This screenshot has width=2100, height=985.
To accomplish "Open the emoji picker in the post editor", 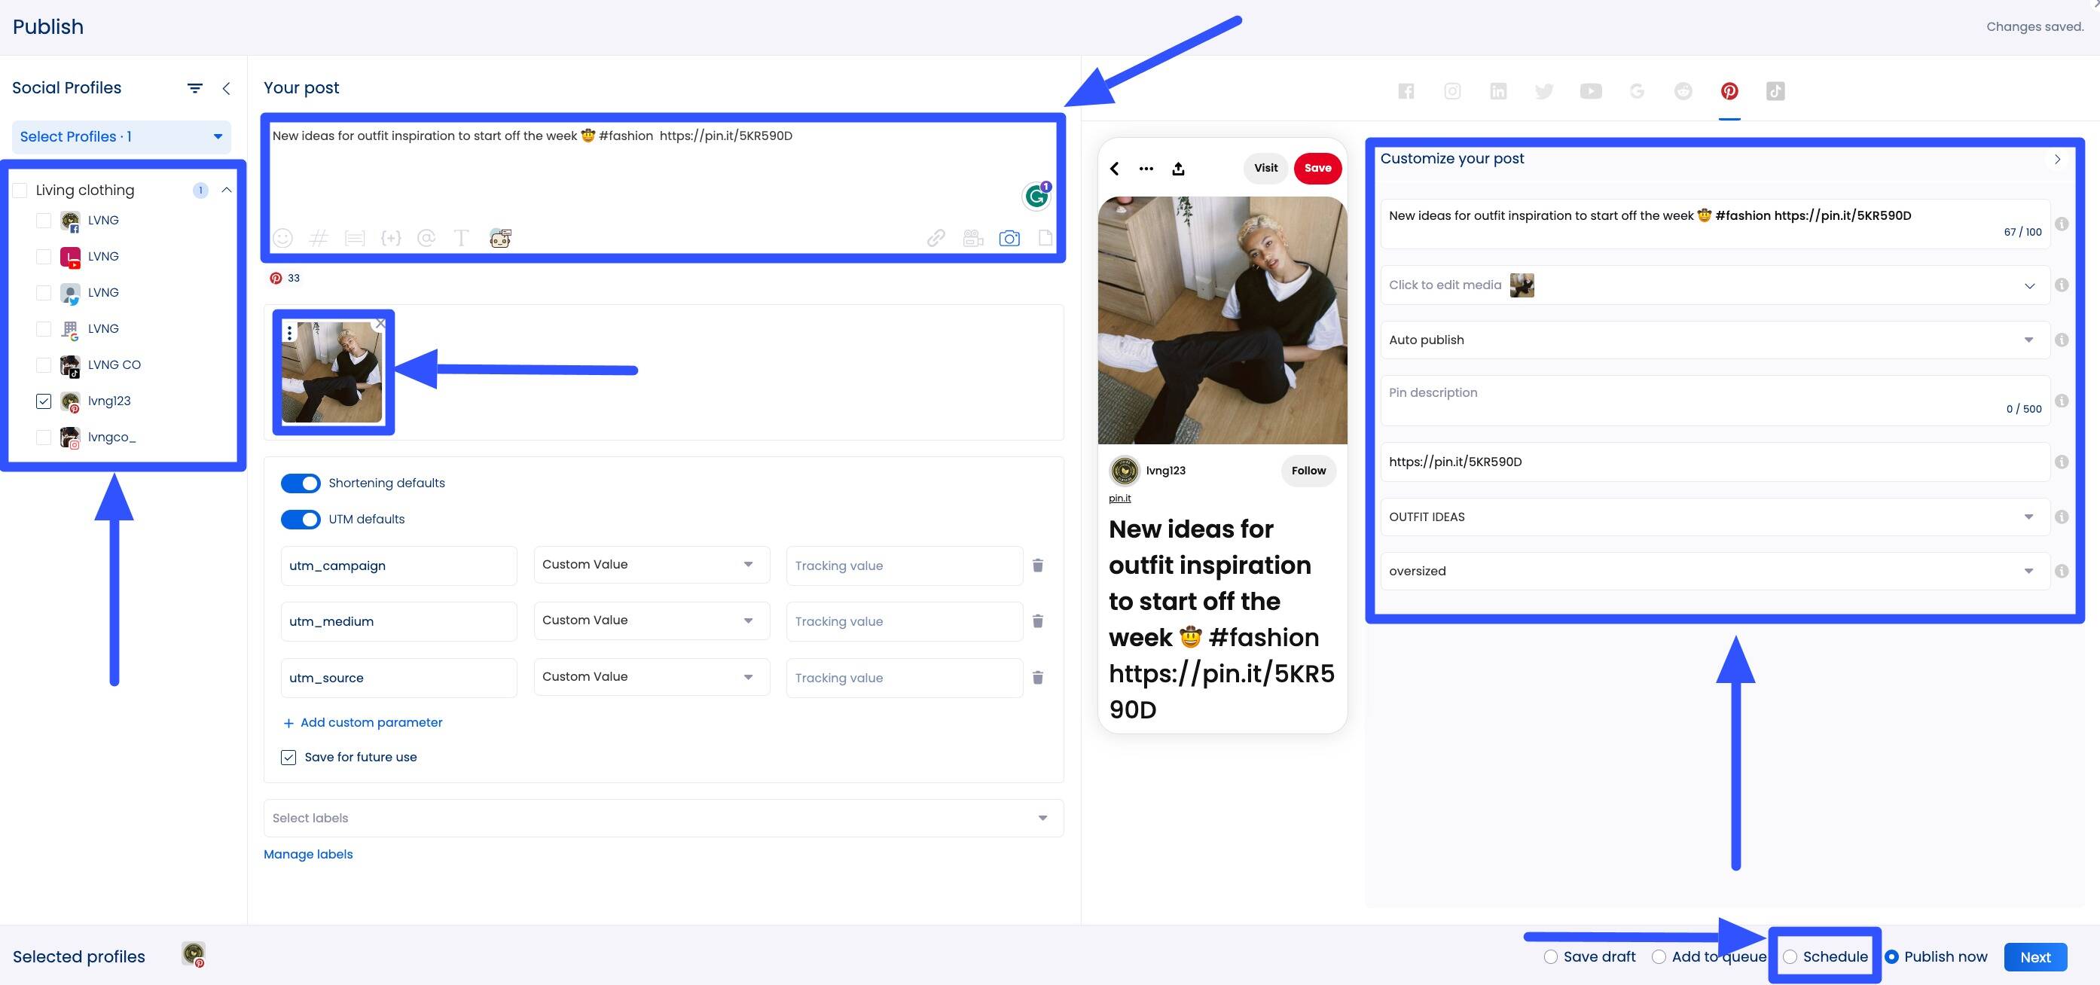I will click(x=283, y=238).
